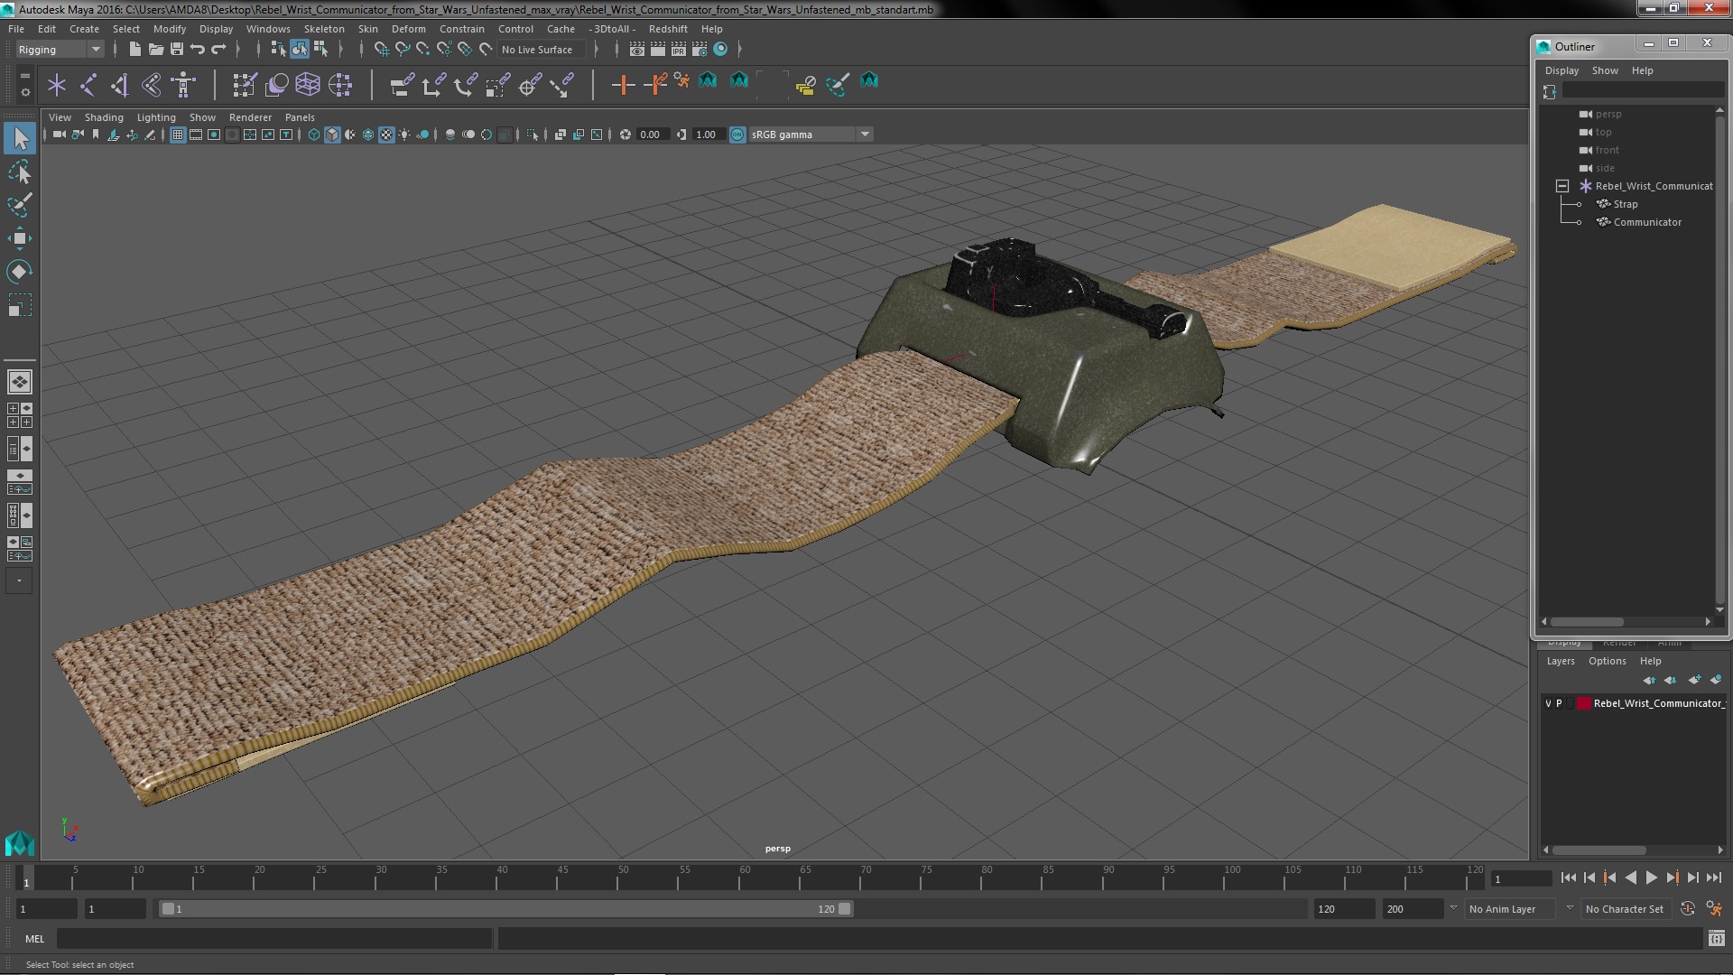Viewport: 1733px width, 975px height.
Task: Click frame 60 on the time slider
Action: pos(745,877)
